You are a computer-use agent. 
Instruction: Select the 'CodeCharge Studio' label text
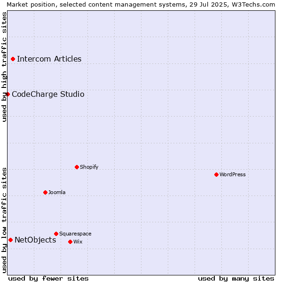[x=48, y=94]
